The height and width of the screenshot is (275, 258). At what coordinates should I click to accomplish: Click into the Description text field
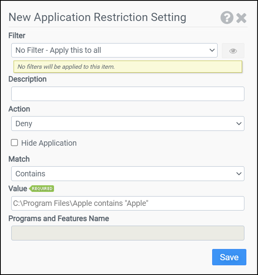[127, 94]
